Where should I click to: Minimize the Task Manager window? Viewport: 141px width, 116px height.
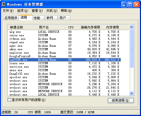(x=124, y=4)
